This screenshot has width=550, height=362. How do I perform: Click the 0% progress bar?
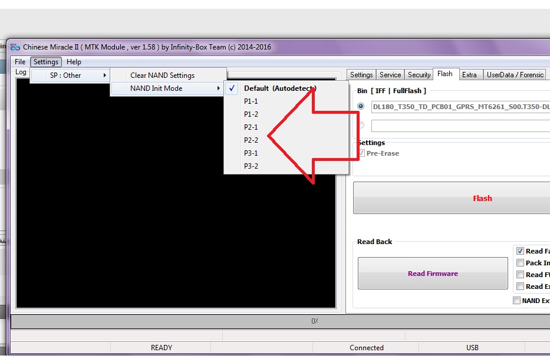(x=281, y=321)
